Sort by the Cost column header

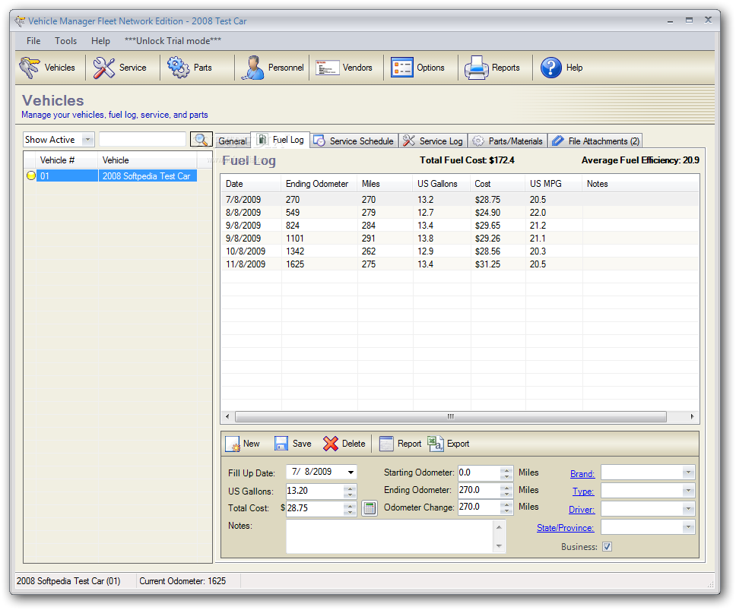[x=497, y=184]
